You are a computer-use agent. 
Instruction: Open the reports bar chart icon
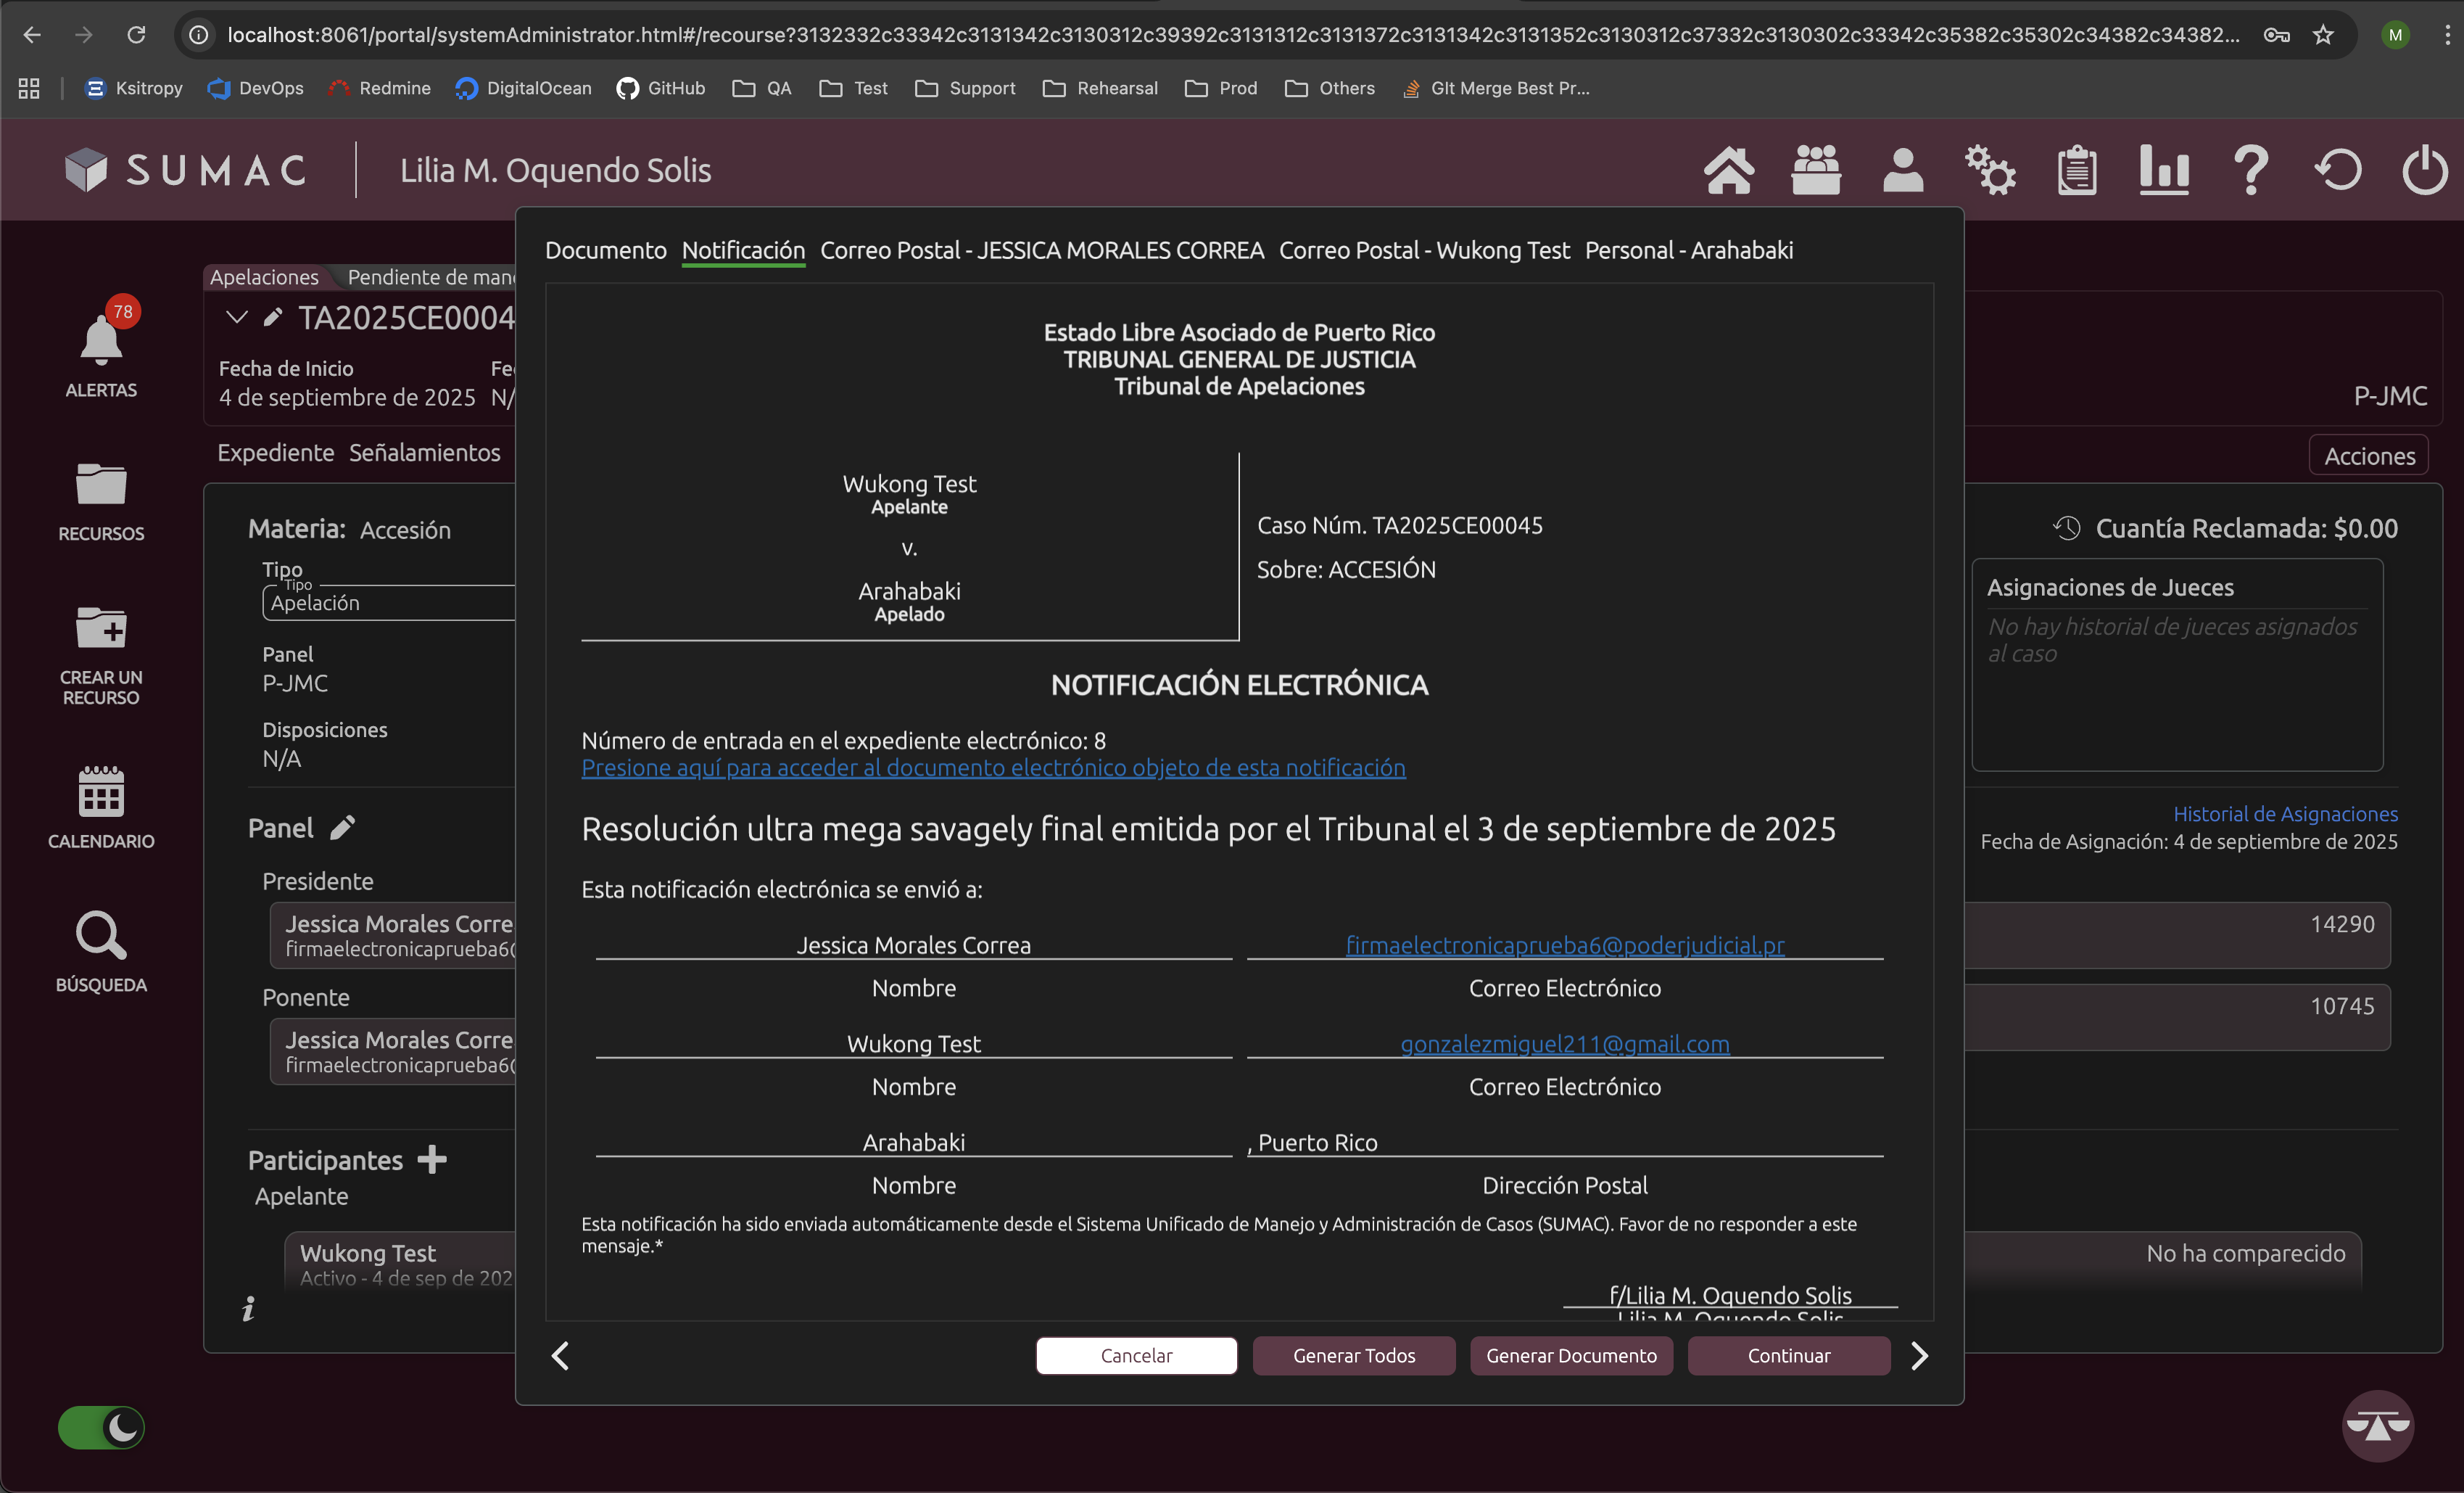tap(2164, 170)
